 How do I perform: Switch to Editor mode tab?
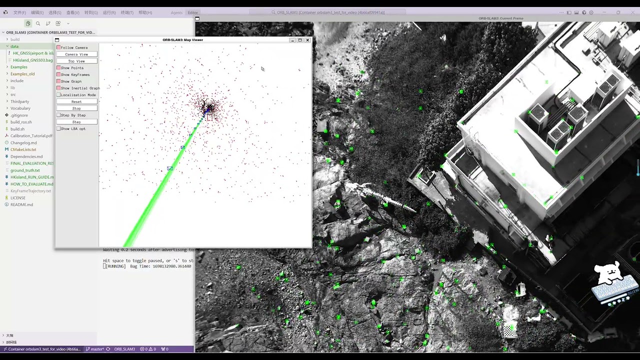[193, 12]
